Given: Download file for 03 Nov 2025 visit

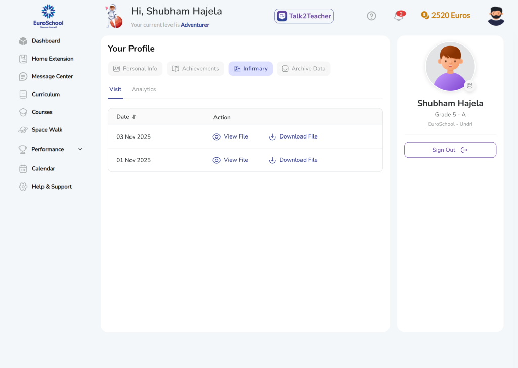Looking at the screenshot, I should tap(293, 136).
